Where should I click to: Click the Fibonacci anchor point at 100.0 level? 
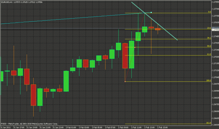pos(125,81)
